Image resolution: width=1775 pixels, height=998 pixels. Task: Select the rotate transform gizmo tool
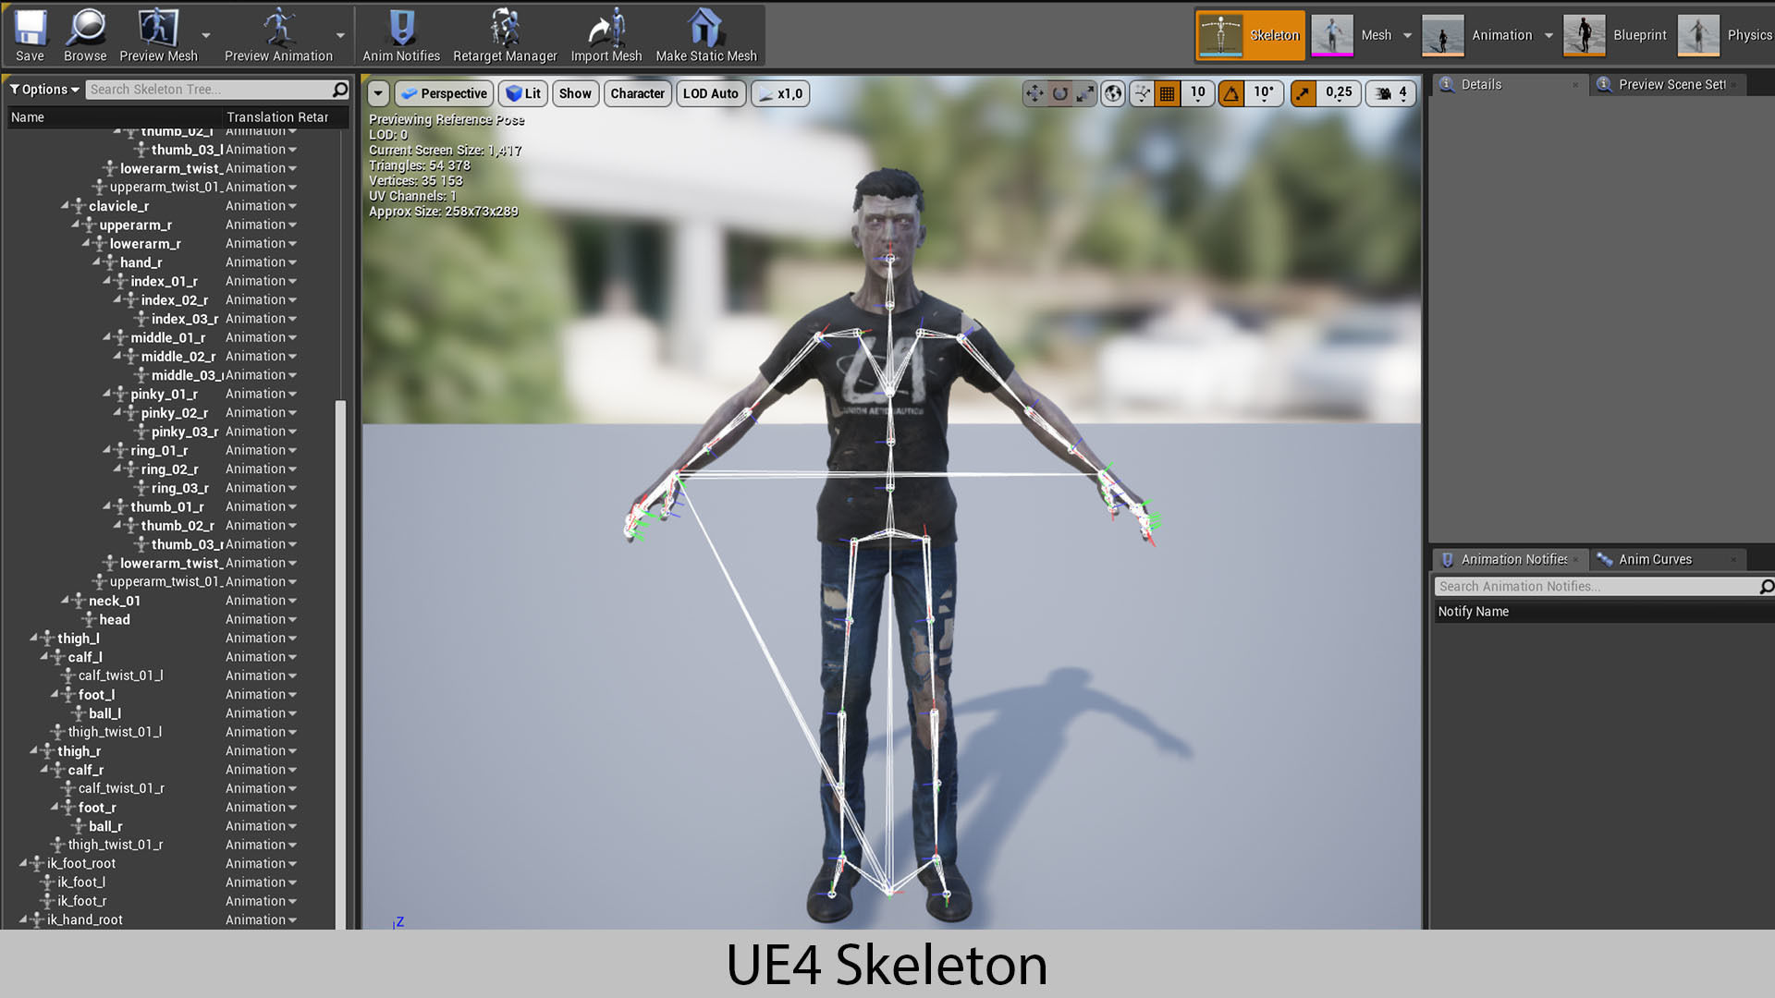pyautogui.click(x=1059, y=93)
